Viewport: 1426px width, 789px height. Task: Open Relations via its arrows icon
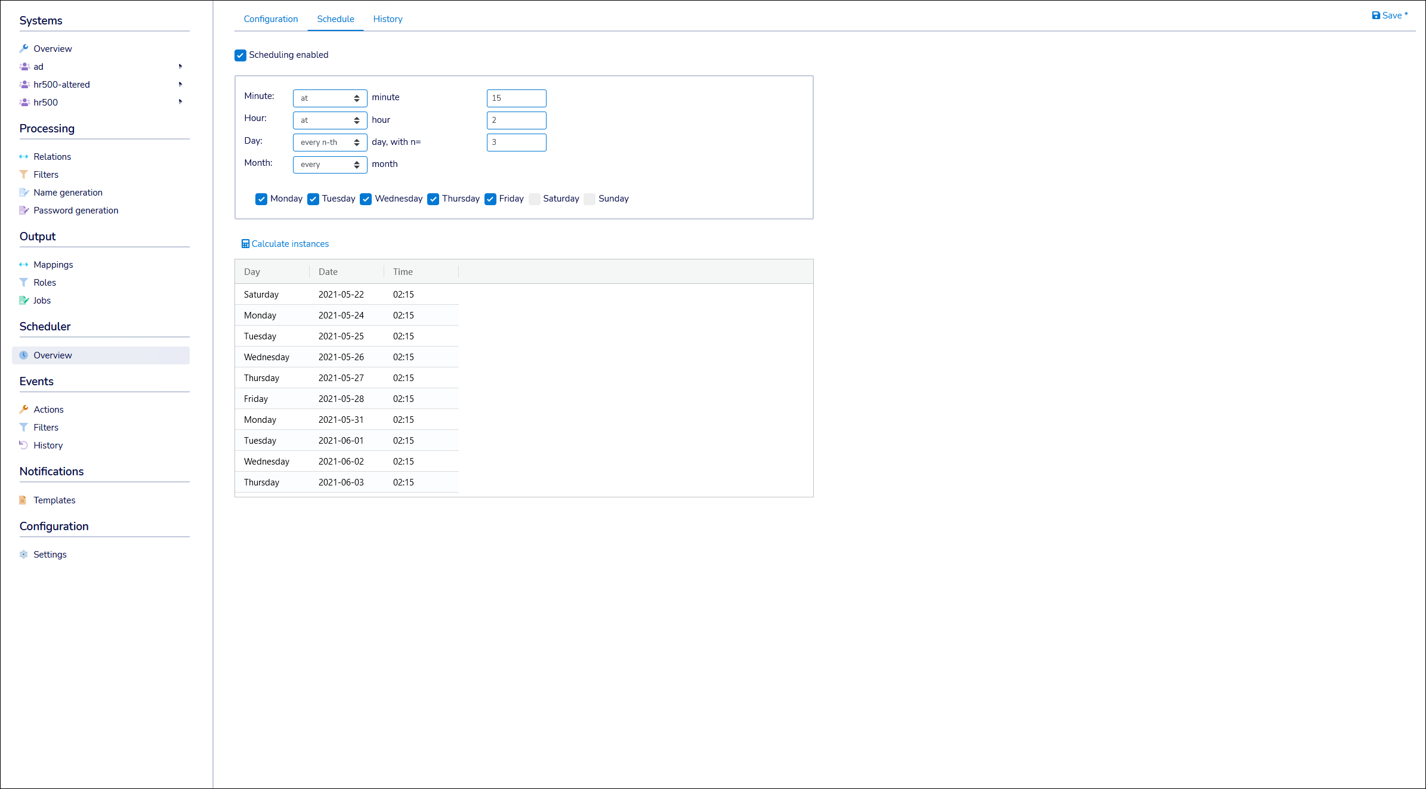24,157
